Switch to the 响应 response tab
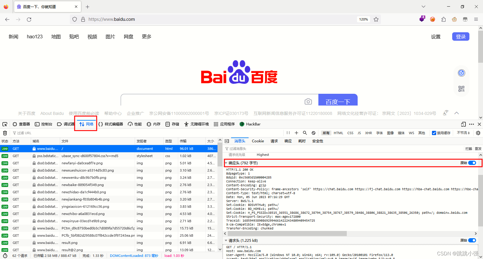 click(288, 141)
